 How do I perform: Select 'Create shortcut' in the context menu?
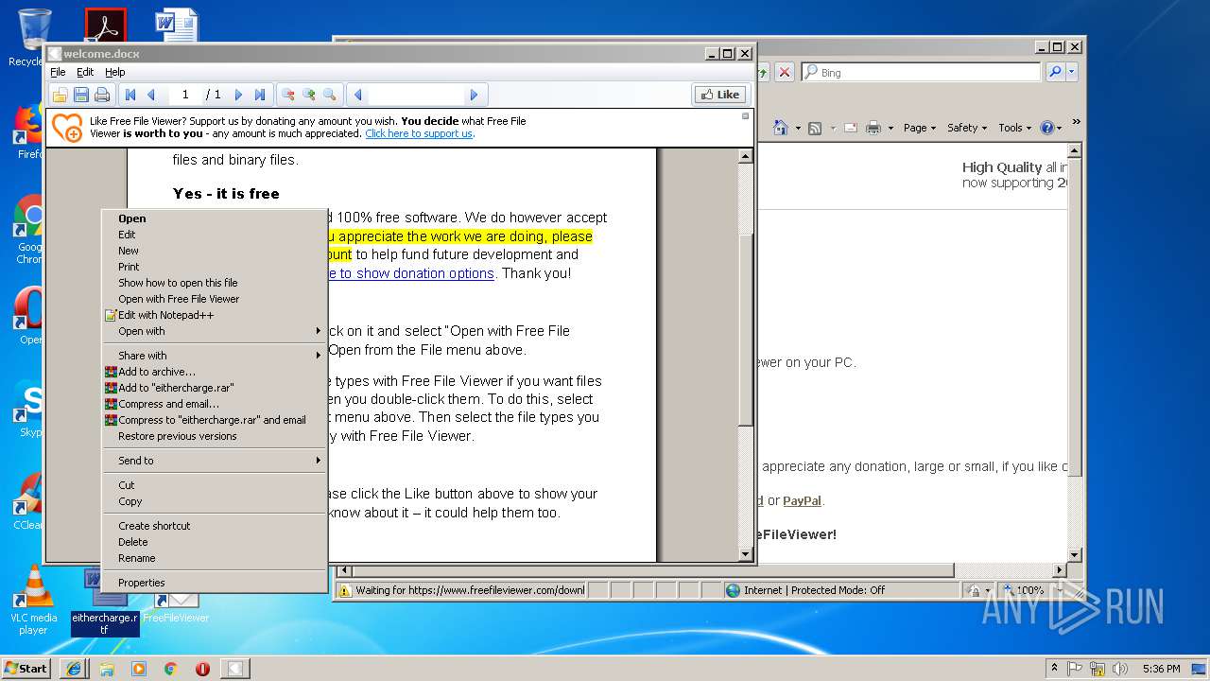pyautogui.click(x=214, y=526)
